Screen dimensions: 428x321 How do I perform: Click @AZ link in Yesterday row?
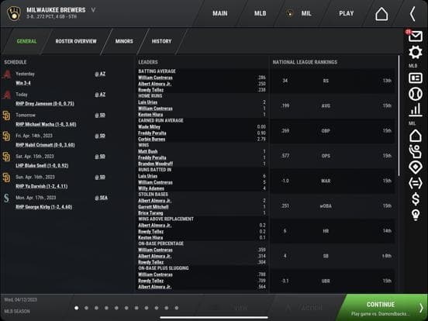100,74
